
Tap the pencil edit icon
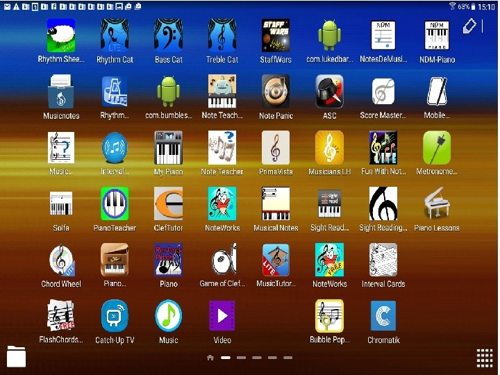(469, 26)
